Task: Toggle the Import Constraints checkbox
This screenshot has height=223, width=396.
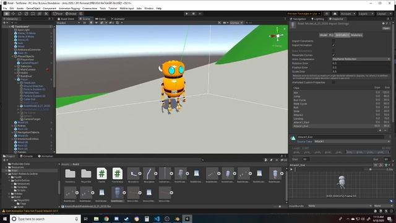Action: click(334, 41)
